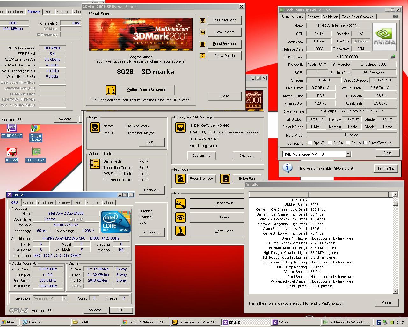Click the Show Details button

click(224, 56)
